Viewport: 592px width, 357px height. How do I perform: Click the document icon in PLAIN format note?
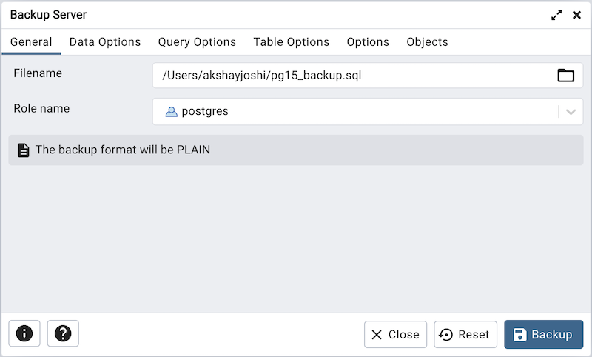[x=24, y=150]
